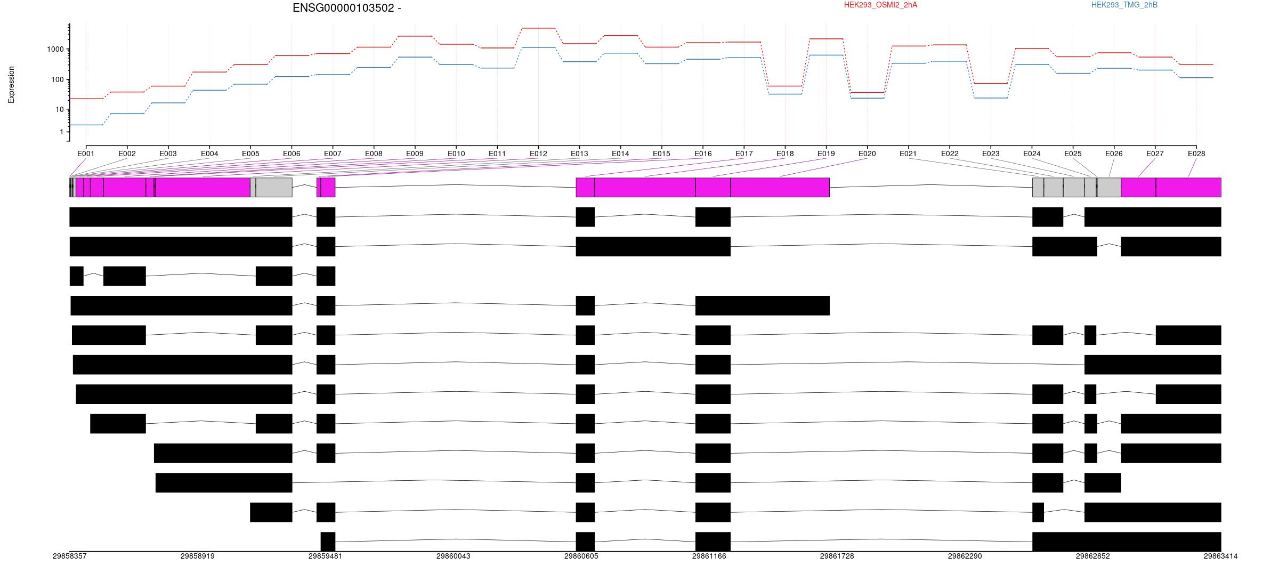Click exon label E015
The width and height of the screenshot is (1279, 565).
pyautogui.click(x=661, y=154)
